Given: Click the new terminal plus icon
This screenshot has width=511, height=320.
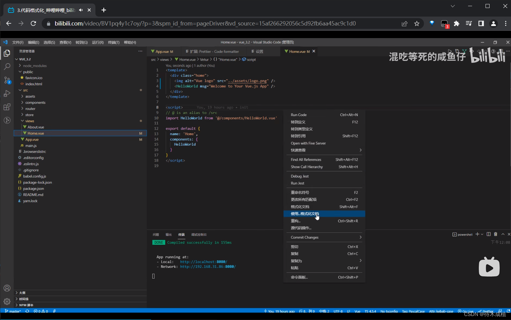Looking at the screenshot, I should click(x=477, y=234).
